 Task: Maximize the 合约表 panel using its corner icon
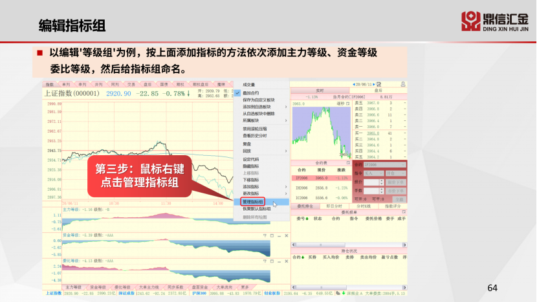pos(349,162)
